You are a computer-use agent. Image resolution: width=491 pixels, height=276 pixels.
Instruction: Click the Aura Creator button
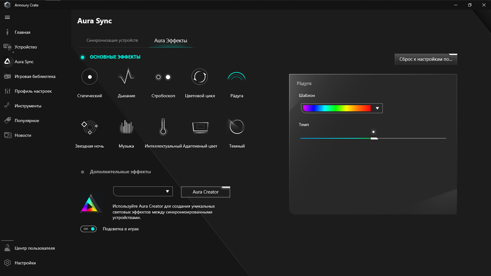point(206,192)
